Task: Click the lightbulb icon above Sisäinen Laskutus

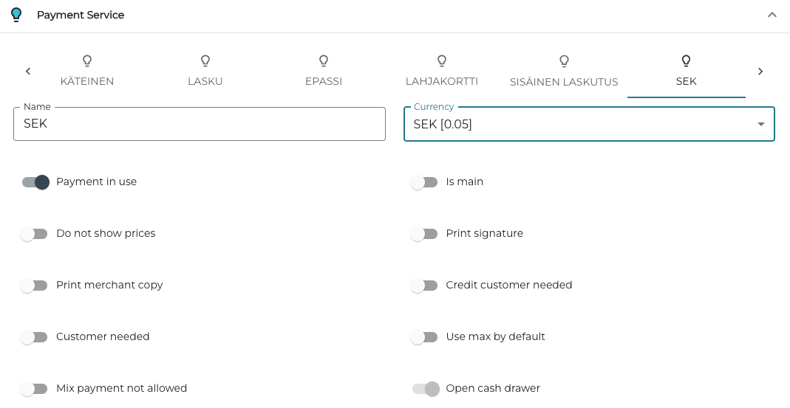Action: coord(564,60)
